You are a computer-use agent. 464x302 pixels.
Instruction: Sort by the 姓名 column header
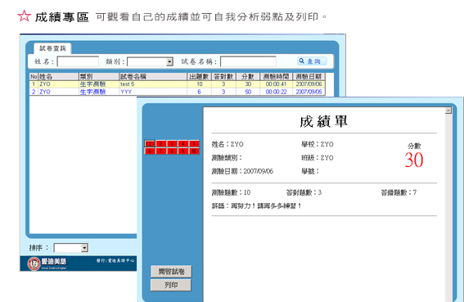click(x=59, y=77)
